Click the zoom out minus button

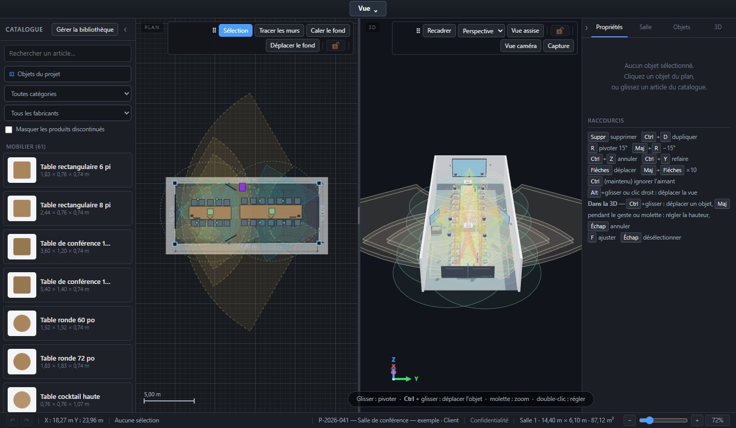(x=630, y=420)
